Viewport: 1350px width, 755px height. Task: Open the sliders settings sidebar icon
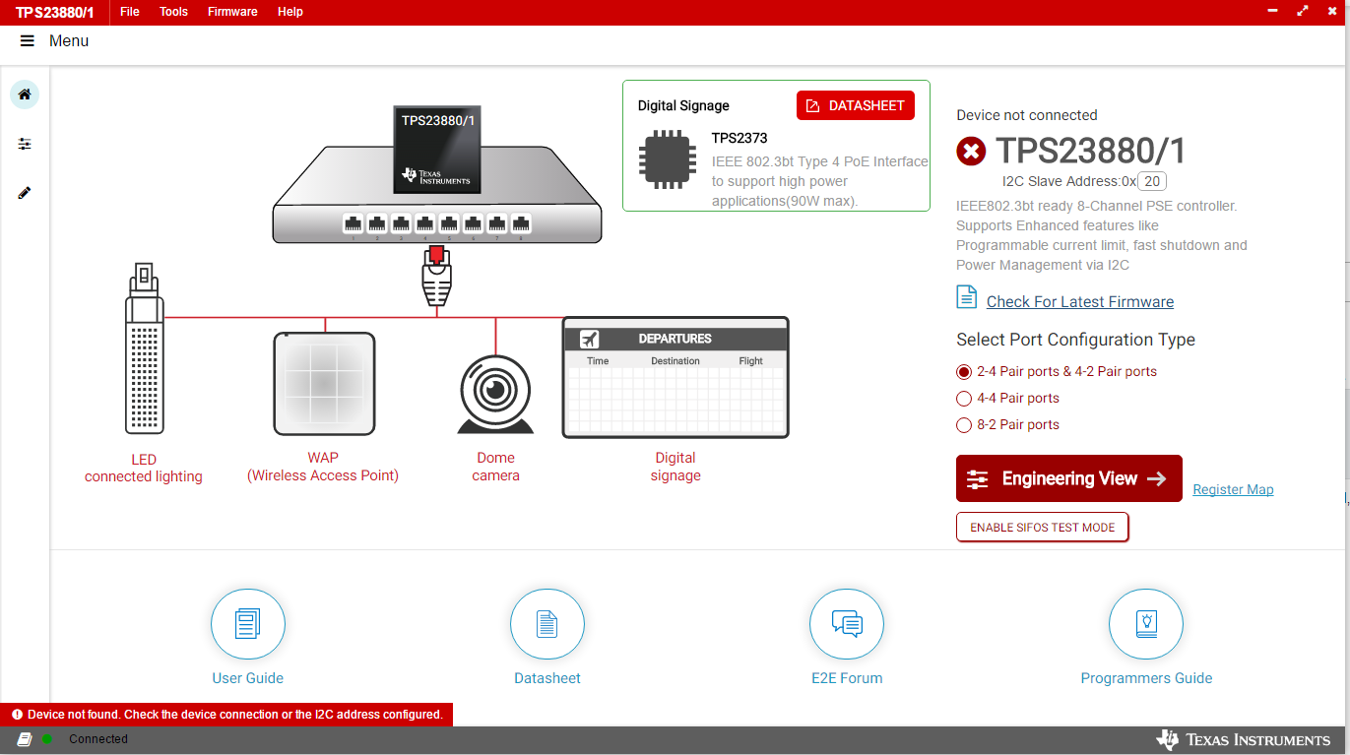[25, 144]
